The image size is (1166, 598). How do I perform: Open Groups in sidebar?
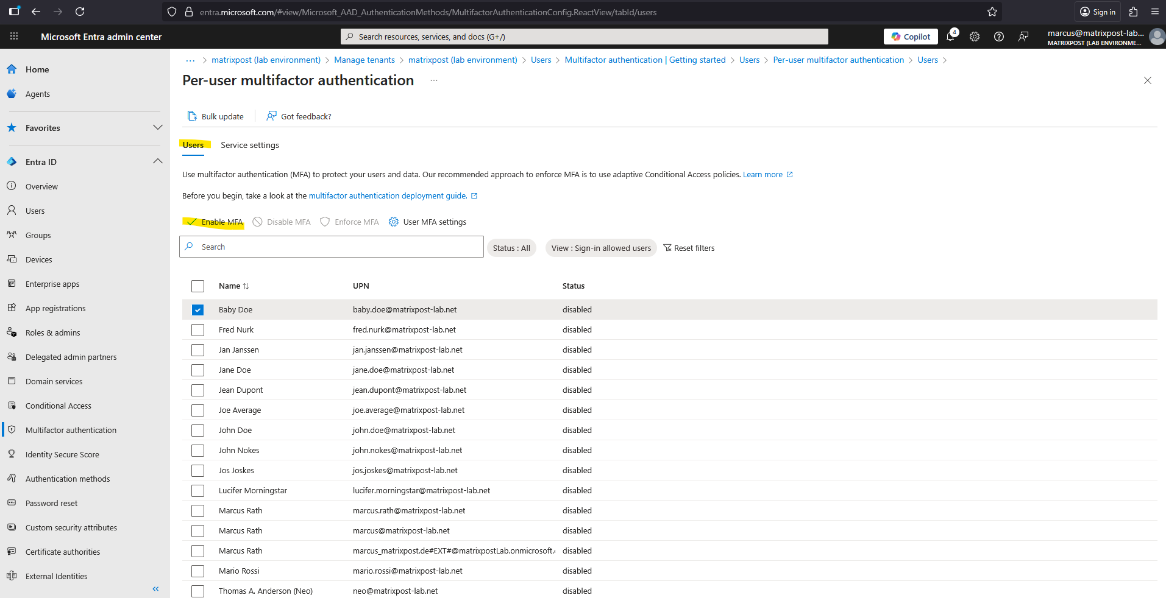click(38, 235)
